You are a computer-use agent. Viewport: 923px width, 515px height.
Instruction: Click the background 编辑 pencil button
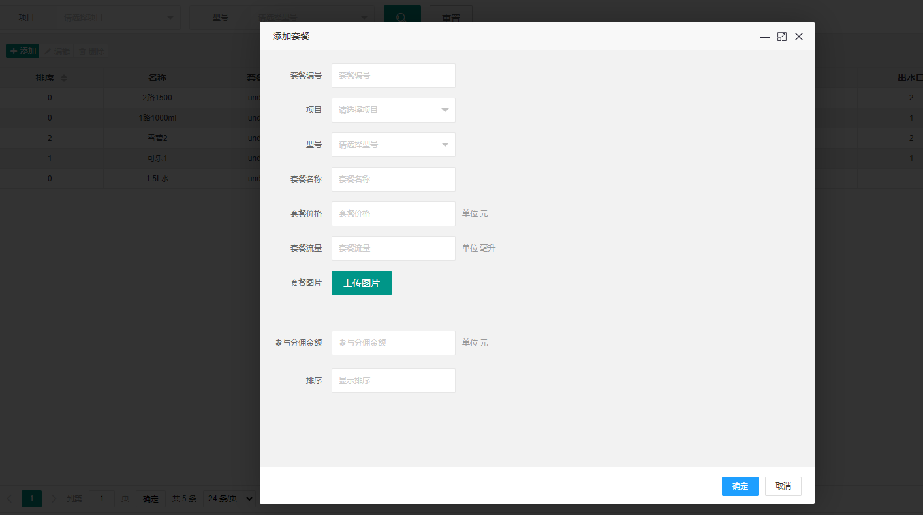(x=57, y=51)
